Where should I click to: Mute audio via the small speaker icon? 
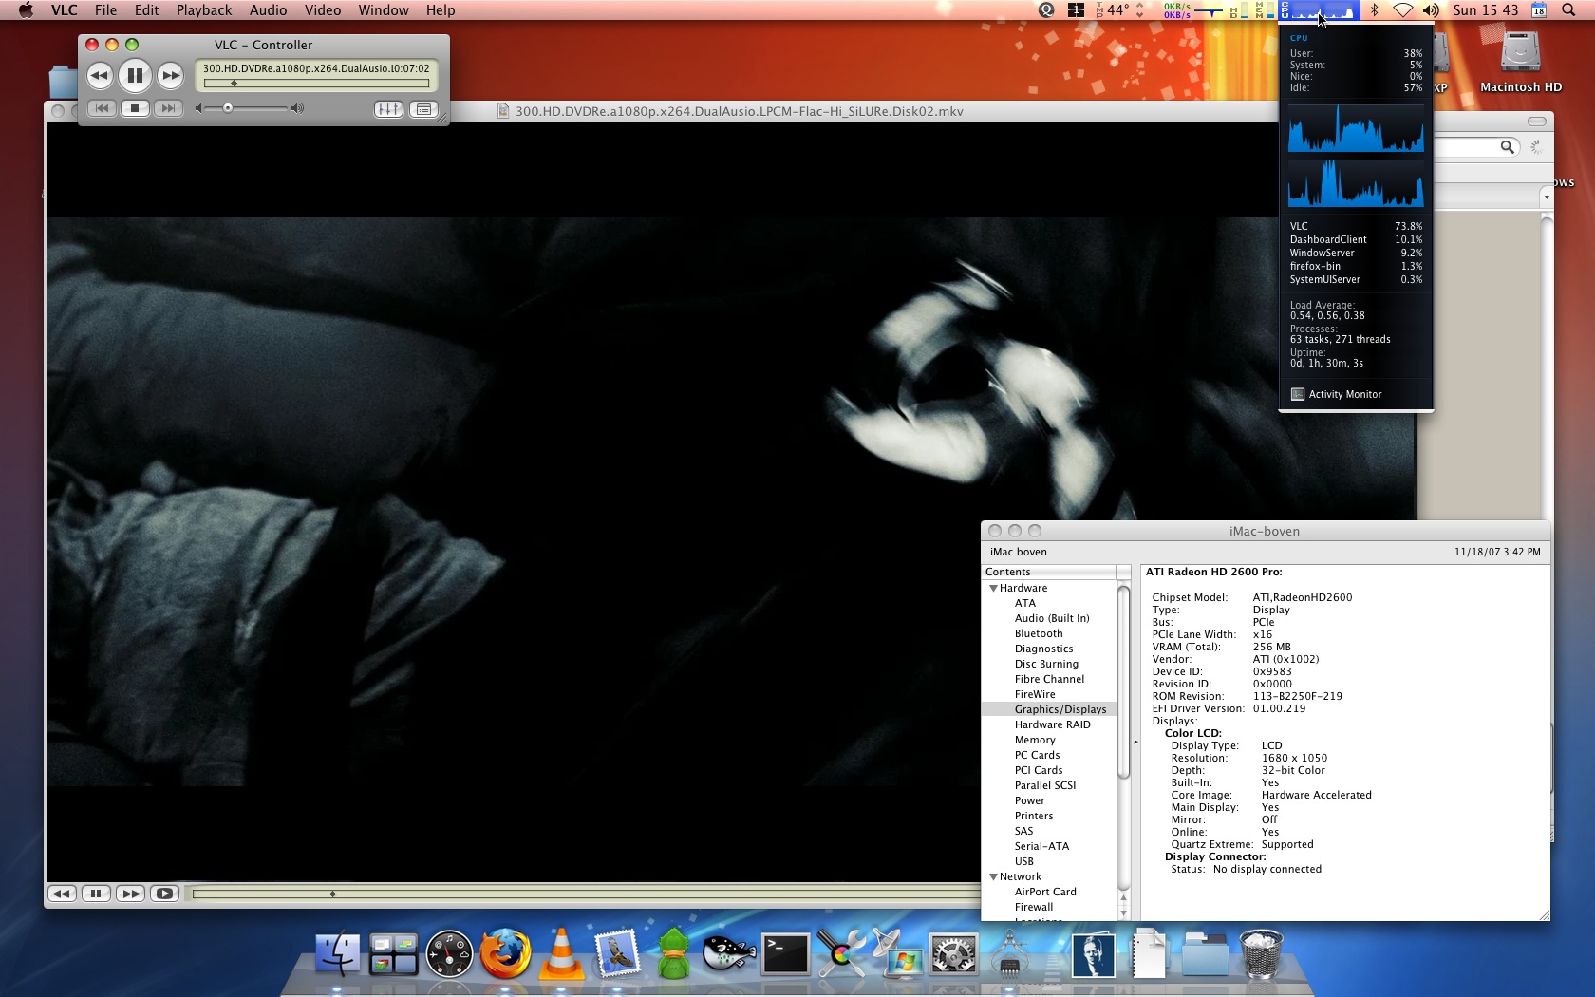point(198,108)
